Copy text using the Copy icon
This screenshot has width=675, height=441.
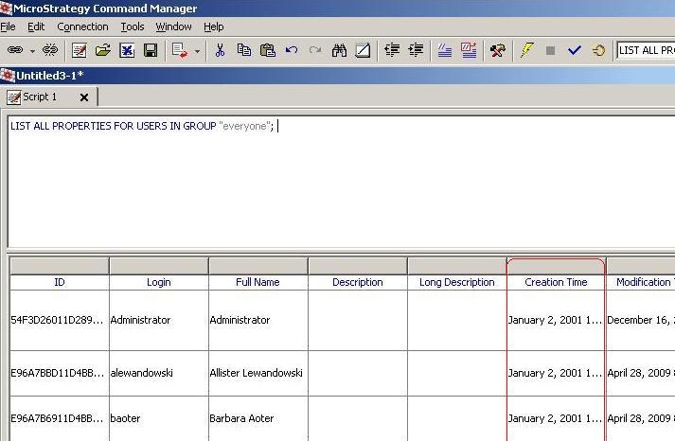click(244, 50)
